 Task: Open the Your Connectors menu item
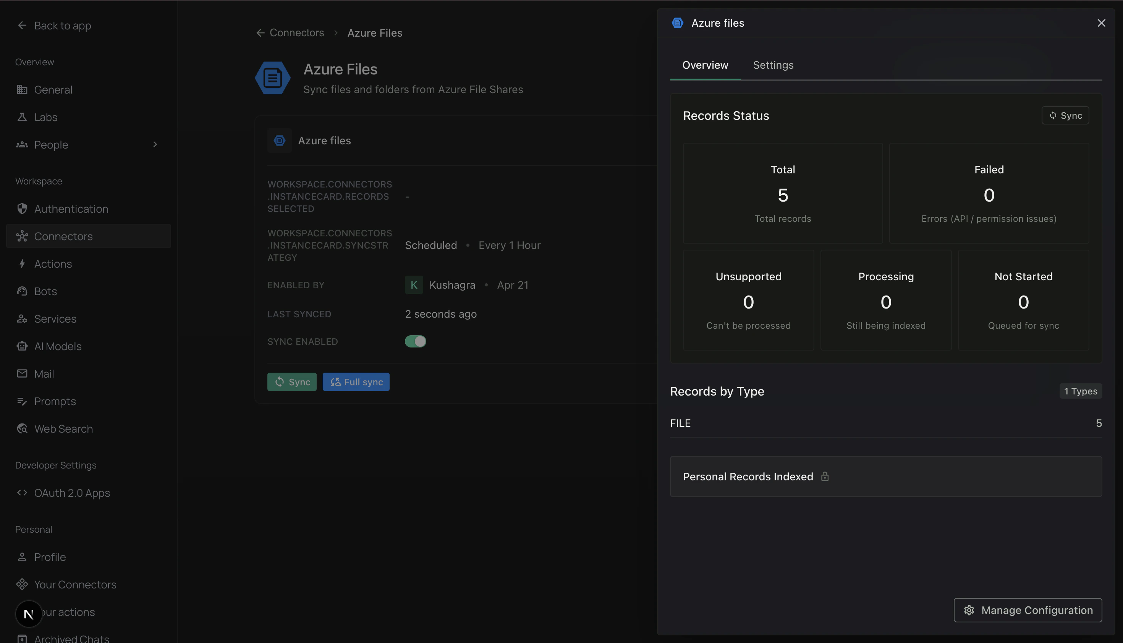88,584
